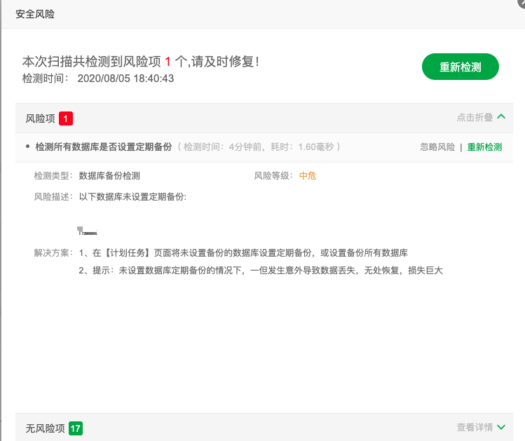Collapse the 风险项 section via 点击折叠

coord(475,117)
